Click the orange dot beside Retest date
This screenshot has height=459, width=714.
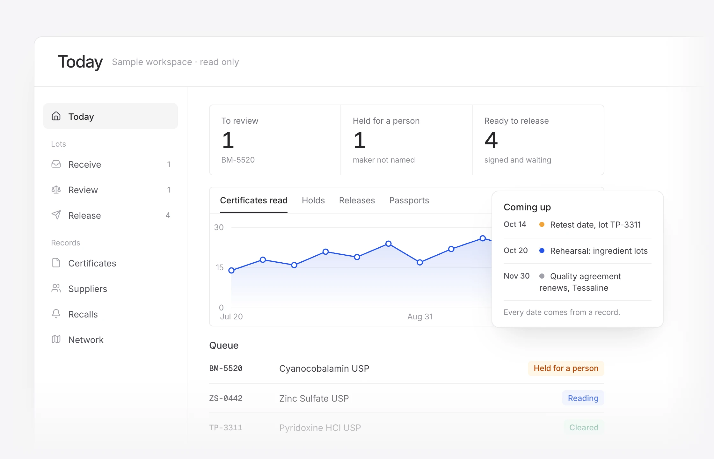pos(542,225)
